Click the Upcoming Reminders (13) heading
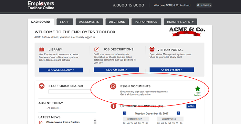This screenshot has width=241, height=124. point(142,106)
